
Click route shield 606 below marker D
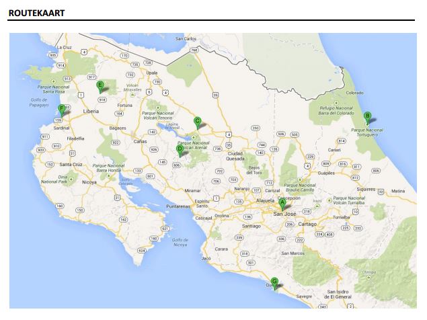pyautogui.click(x=176, y=165)
